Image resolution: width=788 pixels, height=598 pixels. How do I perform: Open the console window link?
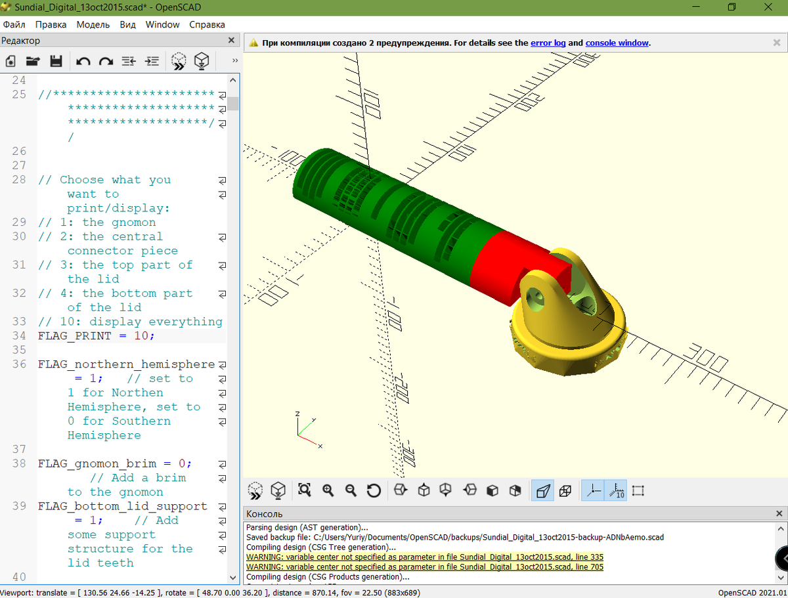point(617,43)
